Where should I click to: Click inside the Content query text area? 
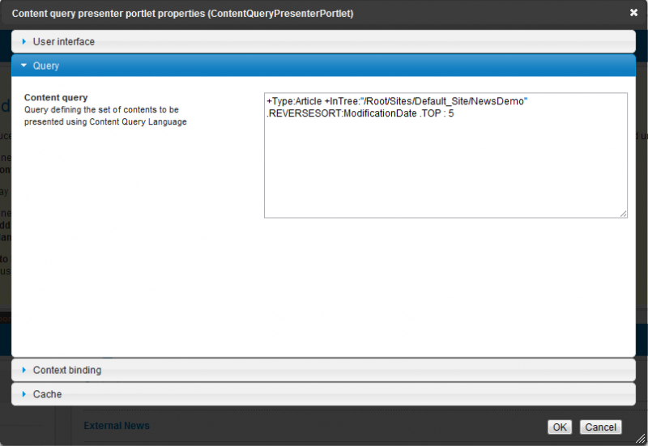point(446,155)
